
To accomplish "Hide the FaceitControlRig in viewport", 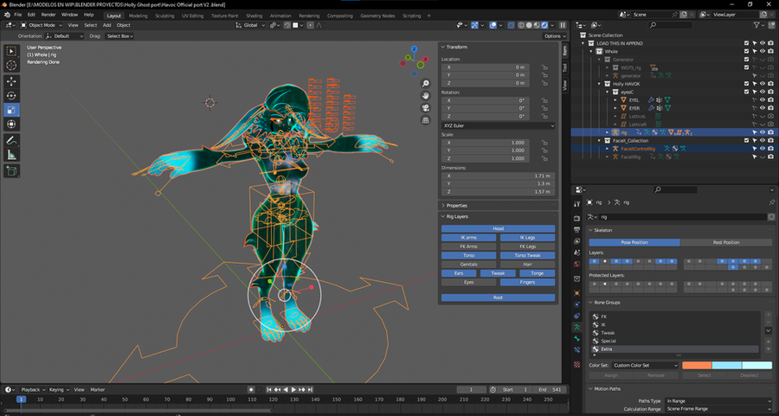I will pyautogui.click(x=762, y=149).
